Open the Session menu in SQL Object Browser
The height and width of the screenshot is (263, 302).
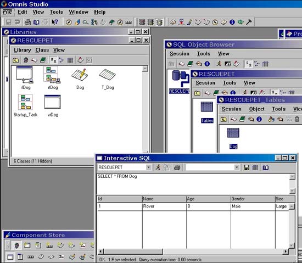pyautogui.click(x=180, y=53)
